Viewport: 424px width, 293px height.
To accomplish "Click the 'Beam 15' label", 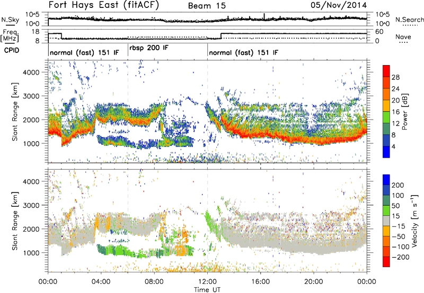I will point(207,6).
